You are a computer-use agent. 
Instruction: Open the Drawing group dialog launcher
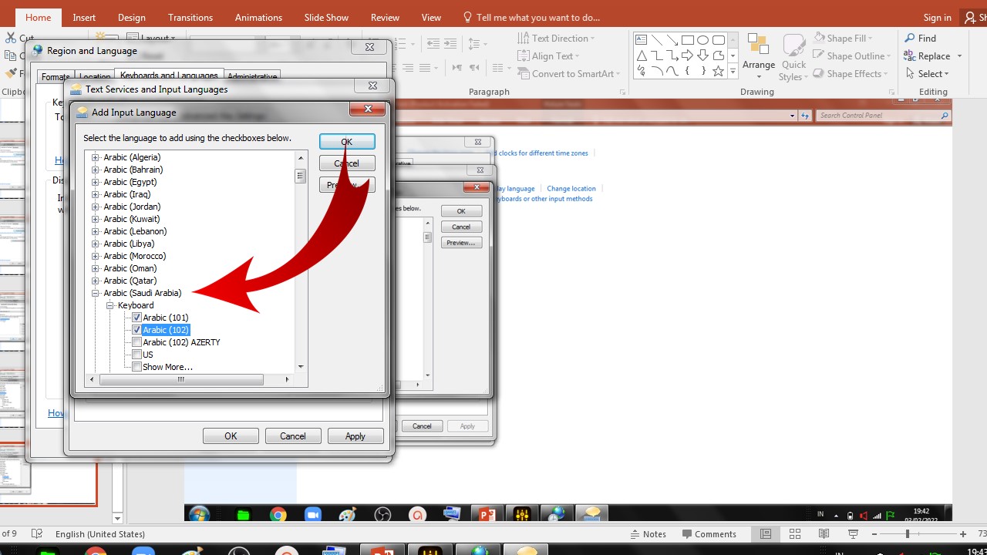pos(892,92)
